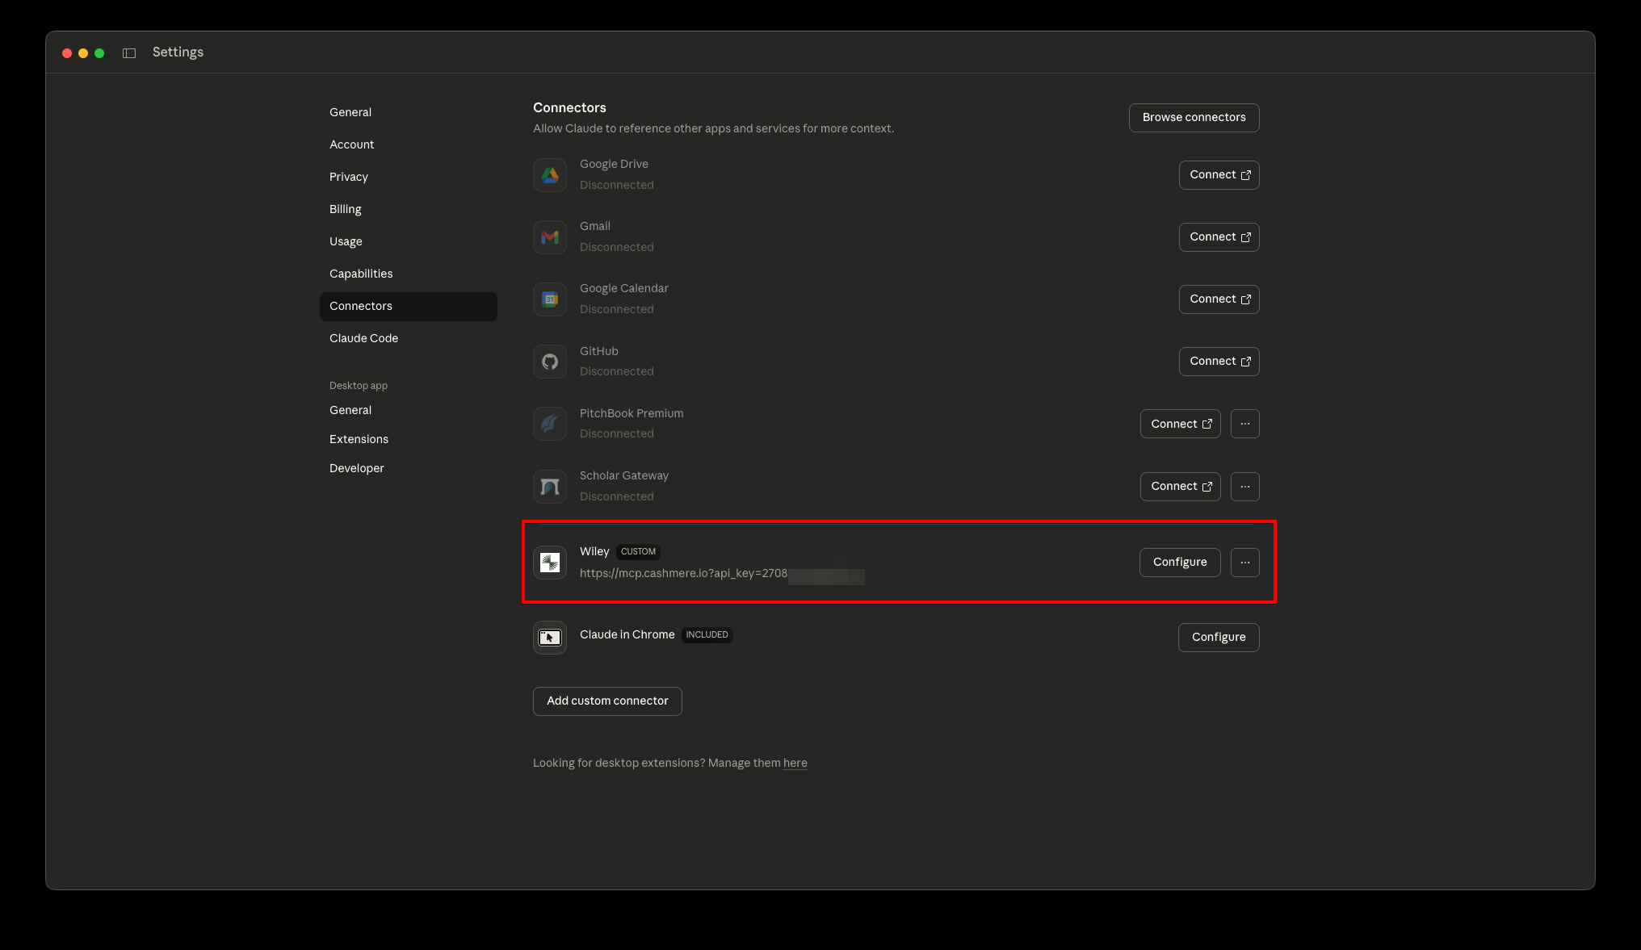Connect Google Drive
This screenshot has width=1641, height=950.
[x=1219, y=175]
